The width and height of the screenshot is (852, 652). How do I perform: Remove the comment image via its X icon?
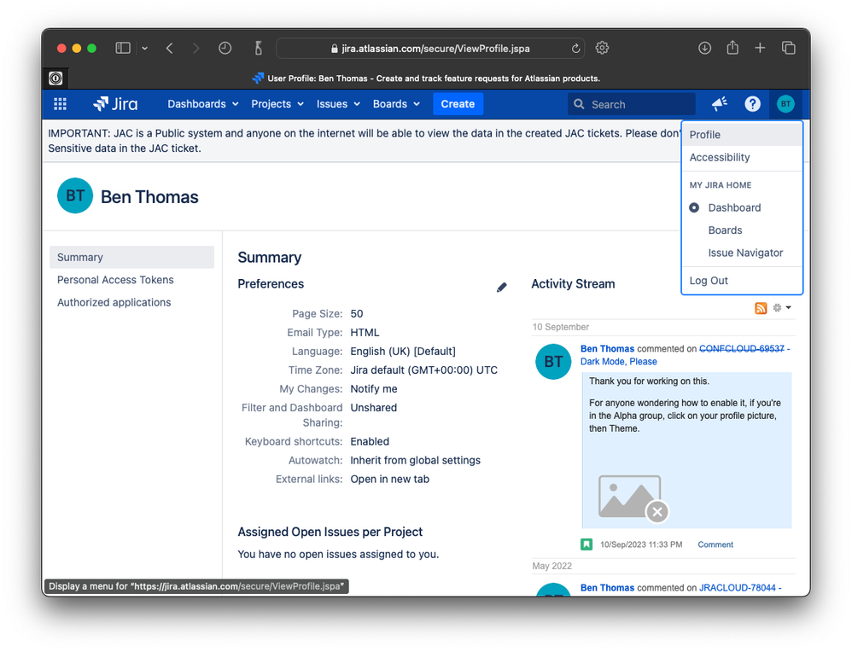(x=657, y=511)
